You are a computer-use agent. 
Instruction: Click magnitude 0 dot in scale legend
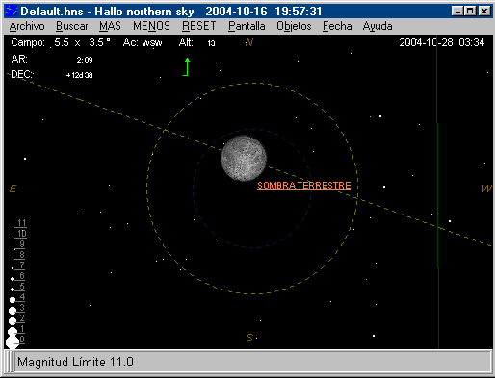tap(13, 342)
